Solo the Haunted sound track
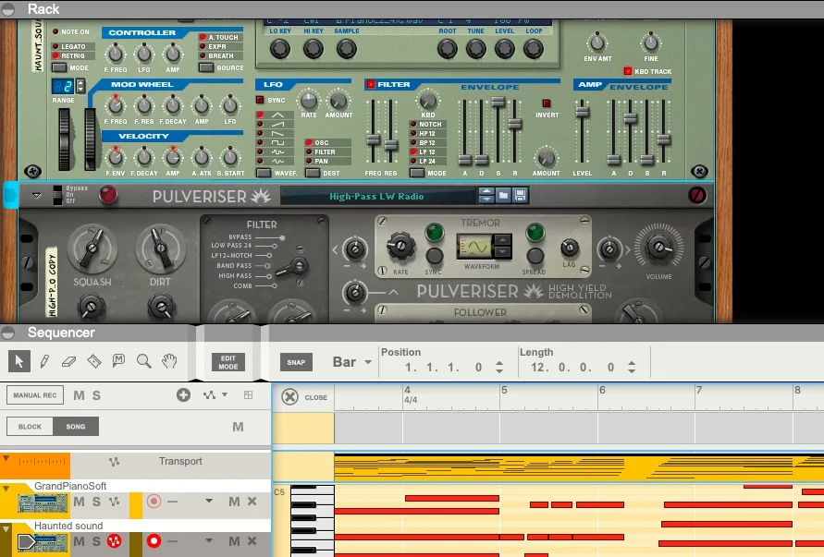This screenshot has height=557, width=824. coord(96,540)
